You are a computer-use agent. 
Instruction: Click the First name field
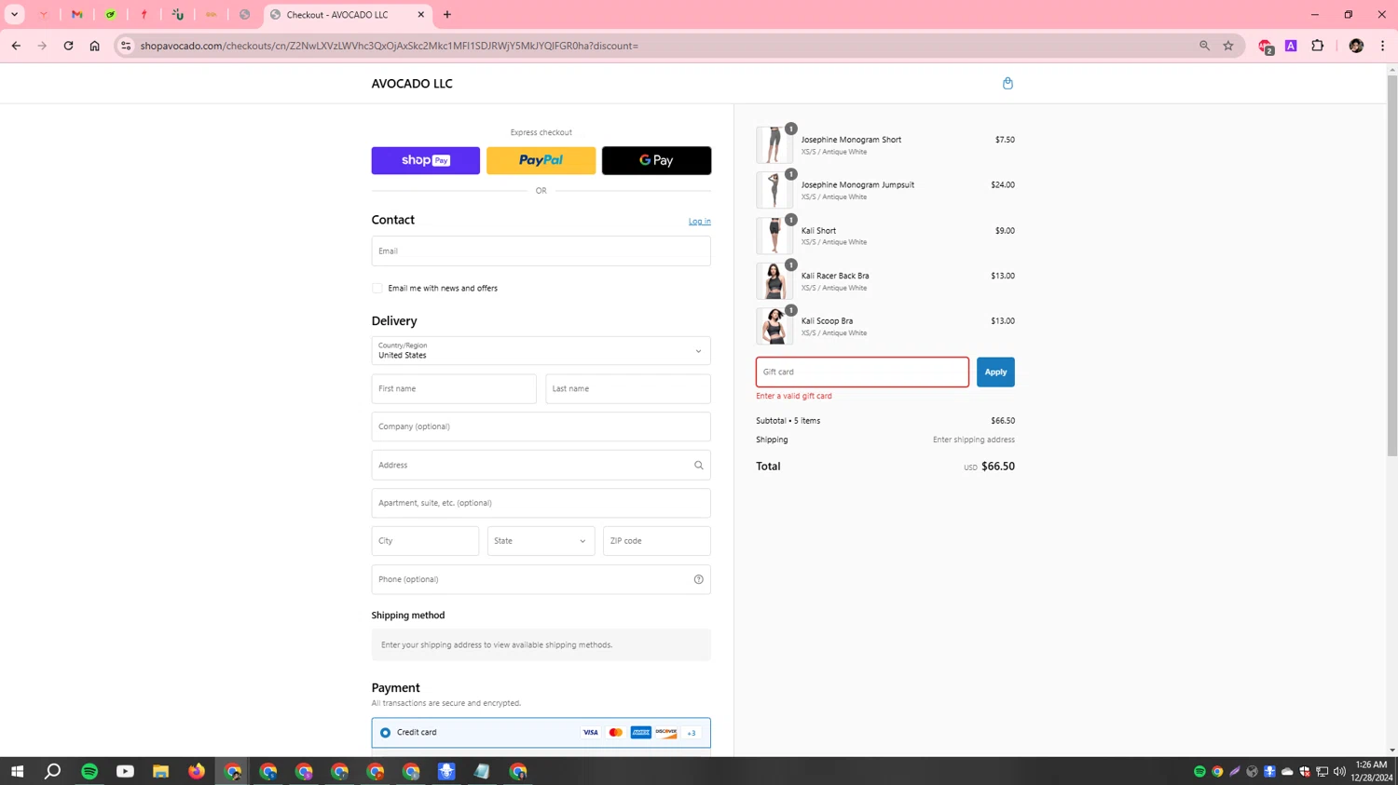[454, 389]
